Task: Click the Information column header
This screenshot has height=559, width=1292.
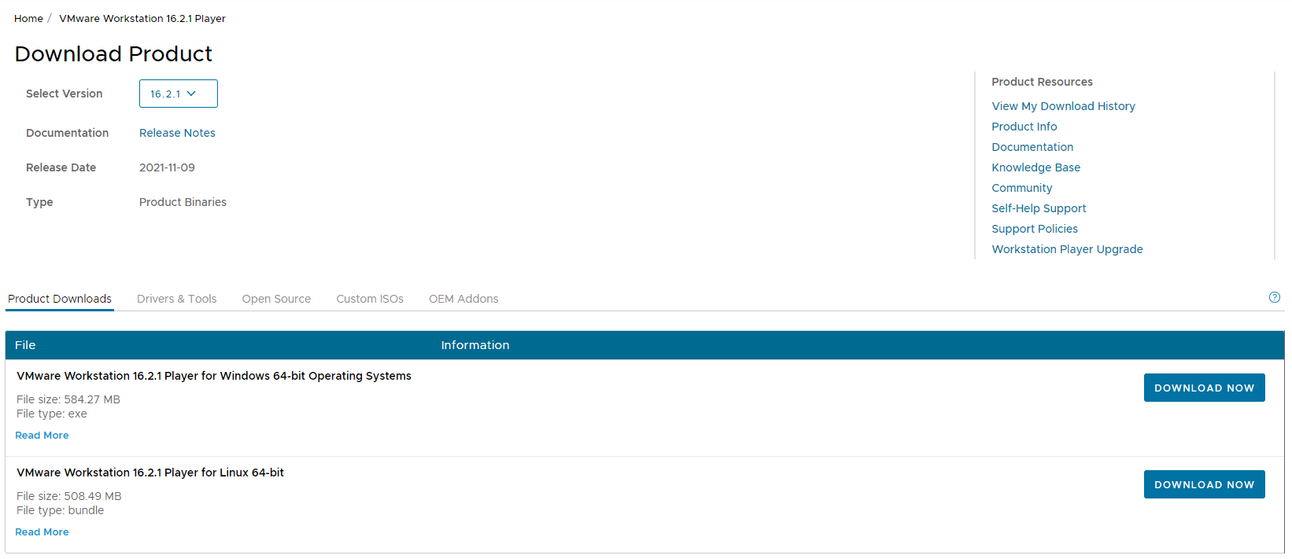Action: [475, 345]
